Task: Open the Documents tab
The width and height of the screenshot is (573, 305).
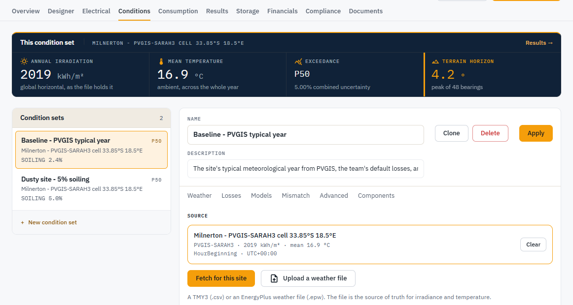Action: pos(366,11)
